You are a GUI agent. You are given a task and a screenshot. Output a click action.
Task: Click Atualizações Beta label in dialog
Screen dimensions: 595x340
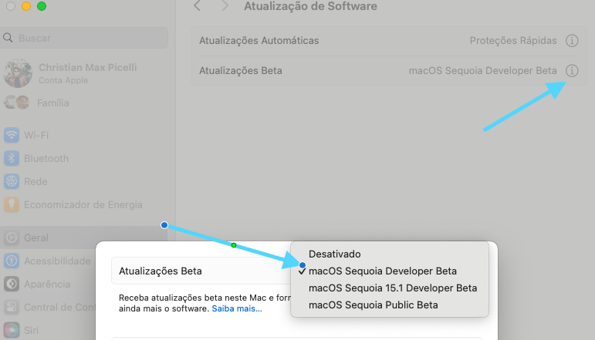161,271
